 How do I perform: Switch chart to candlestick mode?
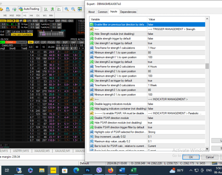pyautogui.click(x=52, y=9)
